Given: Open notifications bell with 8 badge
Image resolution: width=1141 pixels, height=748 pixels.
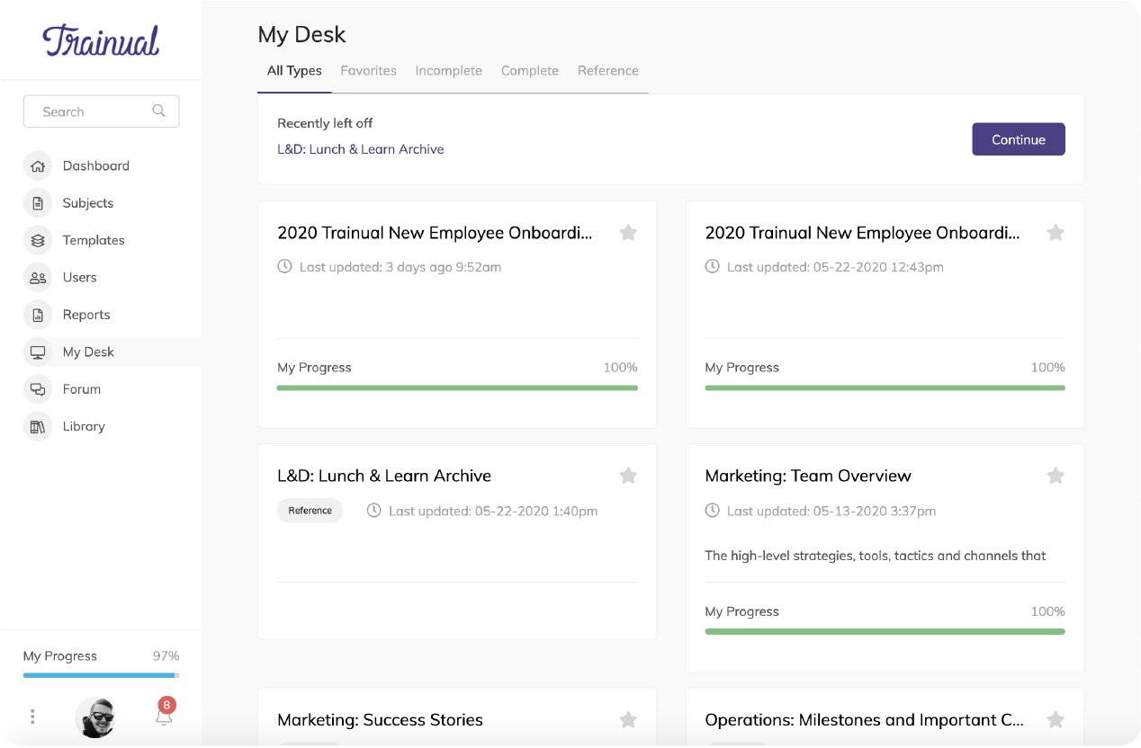Looking at the screenshot, I should (164, 716).
